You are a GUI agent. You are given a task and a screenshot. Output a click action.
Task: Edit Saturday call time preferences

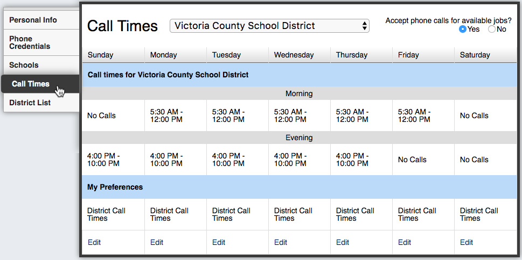pyautogui.click(x=467, y=242)
